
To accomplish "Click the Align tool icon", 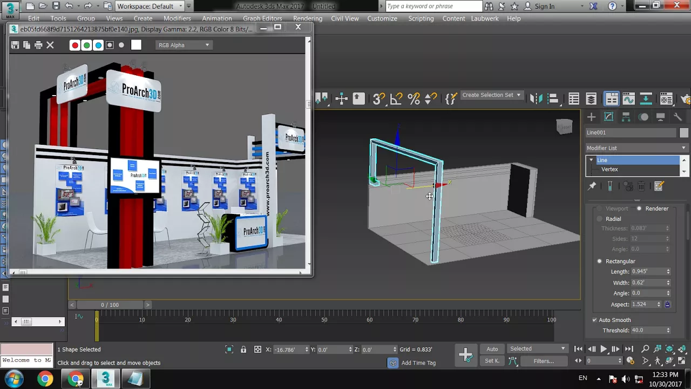I will pyautogui.click(x=553, y=99).
